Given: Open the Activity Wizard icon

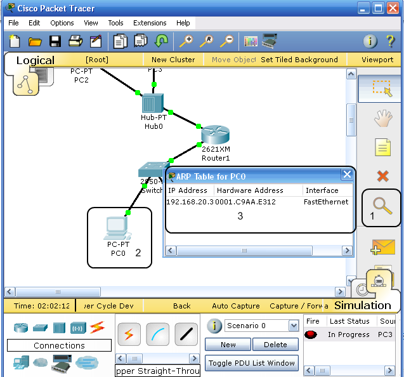Looking at the screenshot, I should [96, 41].
